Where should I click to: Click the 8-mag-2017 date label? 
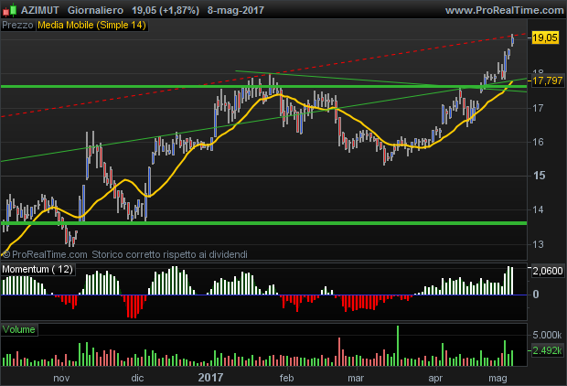(236, 10)
